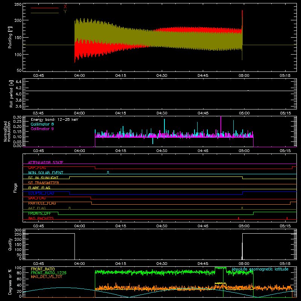Click the red X legend line
301x301 pixels.
(x=45, y=8)
